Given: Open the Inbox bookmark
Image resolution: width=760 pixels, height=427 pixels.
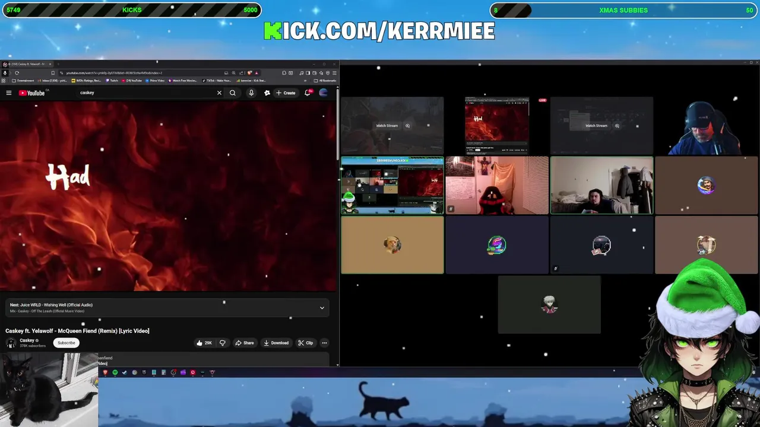Looking at the screenshot, I should coord(52,81).
